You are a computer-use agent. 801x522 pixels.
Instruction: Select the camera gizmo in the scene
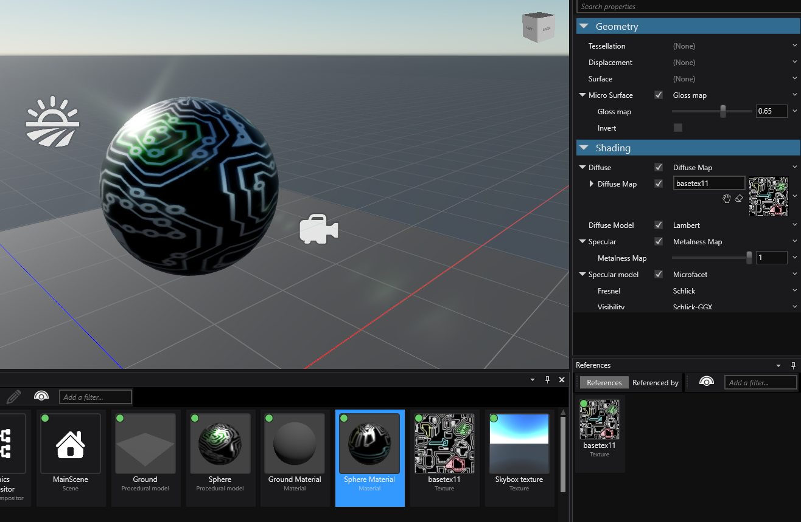(x=318, y=229)
